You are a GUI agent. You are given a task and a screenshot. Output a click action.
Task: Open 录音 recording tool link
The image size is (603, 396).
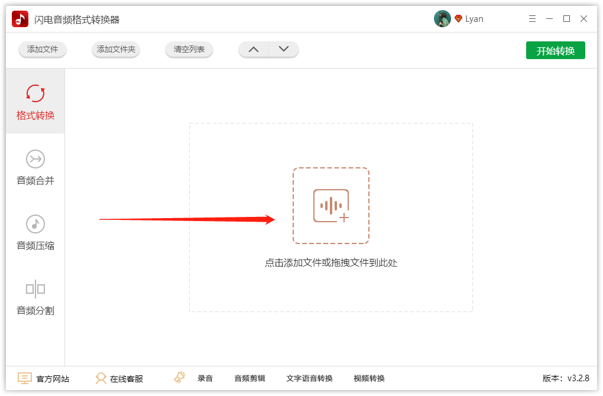tap(205, 378)
